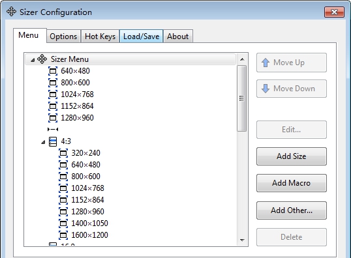
Task: Click the icon beside 1400×1050
Action: tap(63, 223)
